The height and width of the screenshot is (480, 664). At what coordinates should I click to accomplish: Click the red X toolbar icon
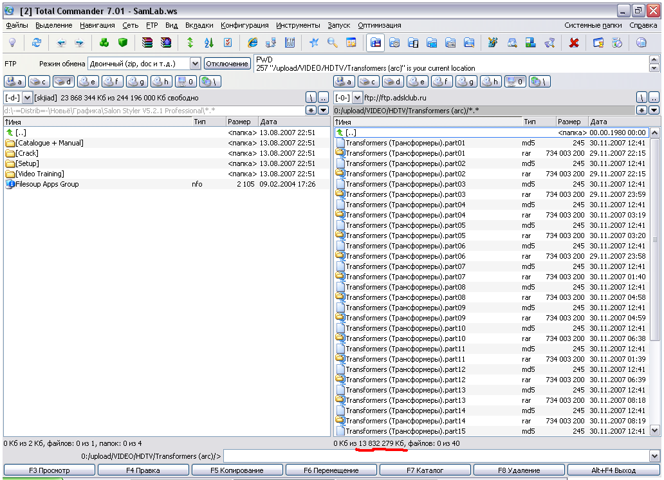coord(574,42)
